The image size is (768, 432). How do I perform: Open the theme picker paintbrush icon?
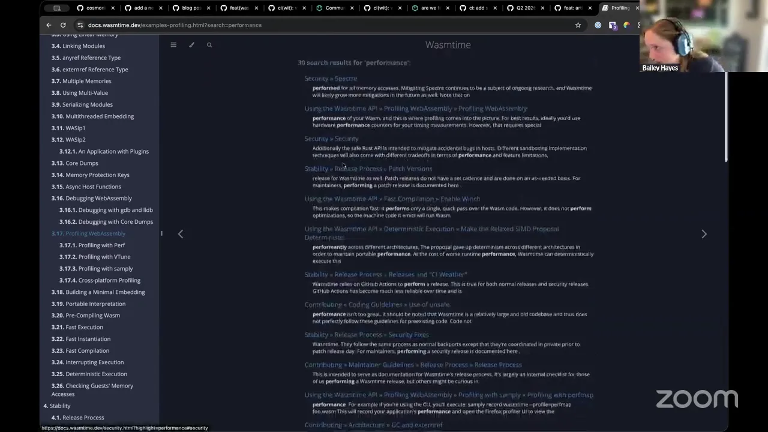(x=191, y=45)
